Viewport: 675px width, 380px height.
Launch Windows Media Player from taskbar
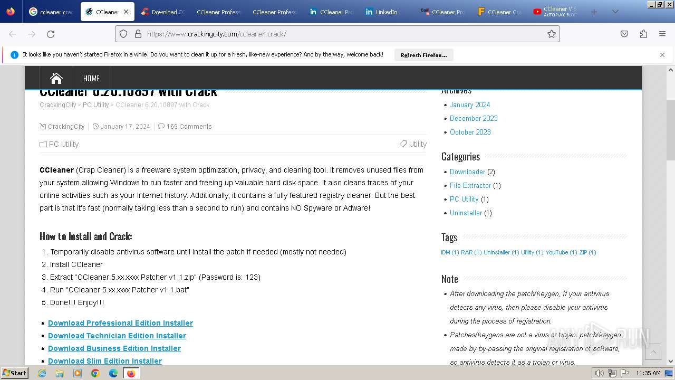78,373
